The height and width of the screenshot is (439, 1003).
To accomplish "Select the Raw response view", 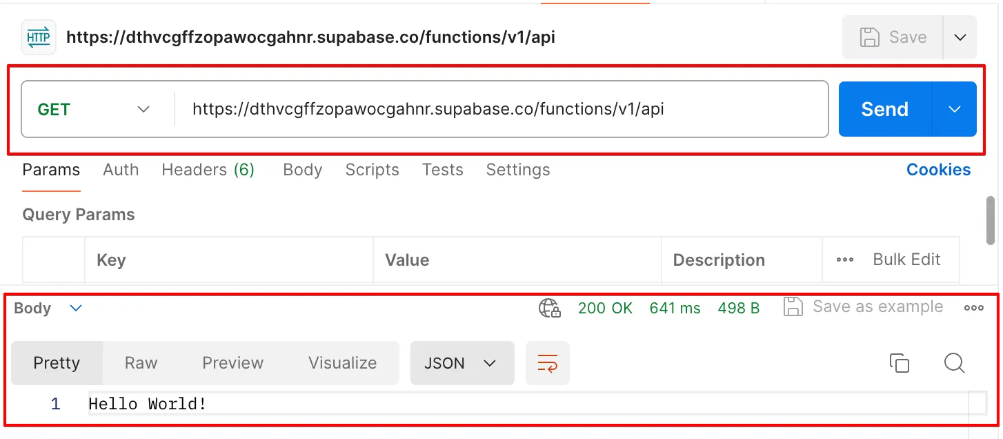I will pyautogui.click(x=141, y=363).
